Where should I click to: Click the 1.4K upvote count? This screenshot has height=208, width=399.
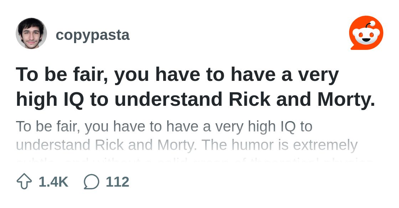pyautogui.click(x=53, y=182)
